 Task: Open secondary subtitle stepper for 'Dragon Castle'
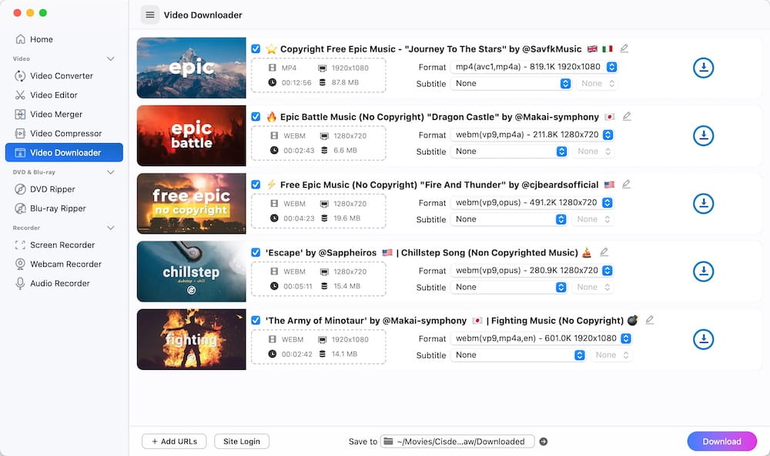[x=593, y=151]
